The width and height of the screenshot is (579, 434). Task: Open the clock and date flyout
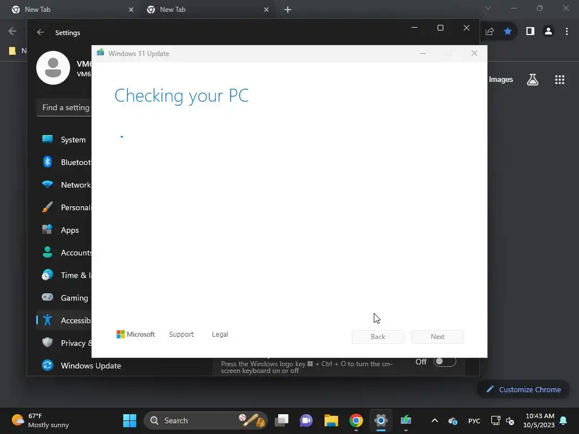click(539, 420)
